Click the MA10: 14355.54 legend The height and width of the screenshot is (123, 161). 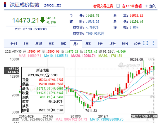click(x=56, y=56)
